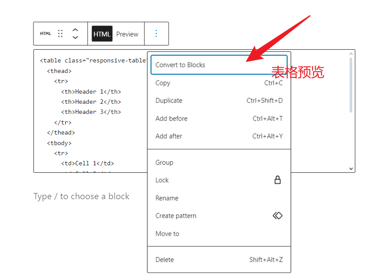This screenshot has height=277, width=387.
Task: Click Copy to copy the block
Action: [x=162, y=83]
